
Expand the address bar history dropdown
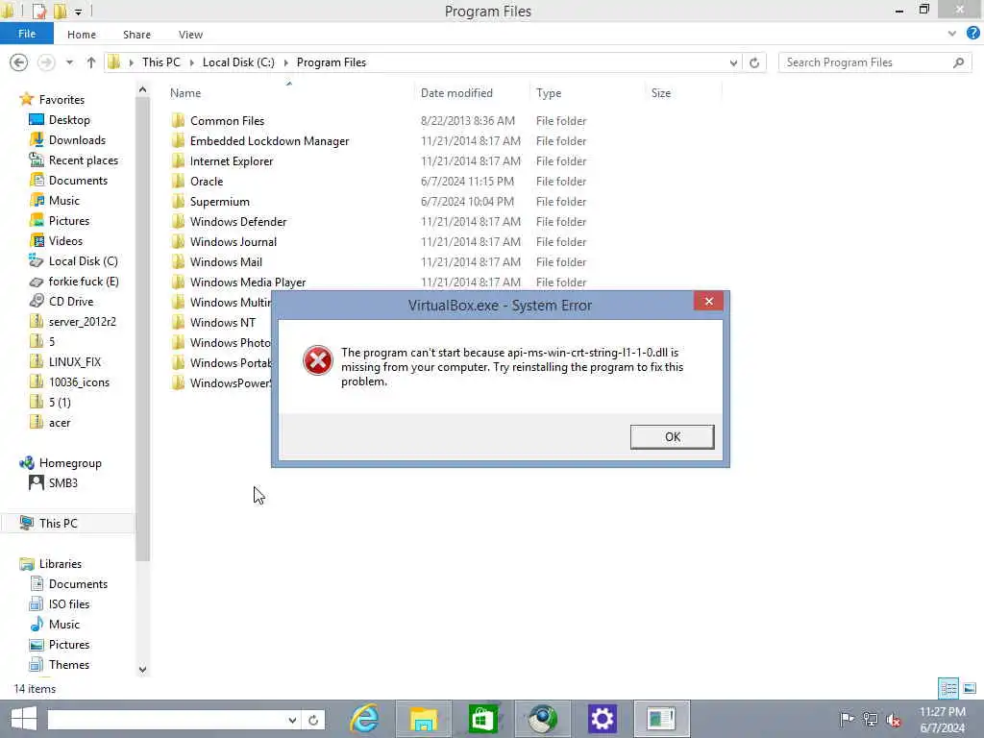tap(733, 62)
